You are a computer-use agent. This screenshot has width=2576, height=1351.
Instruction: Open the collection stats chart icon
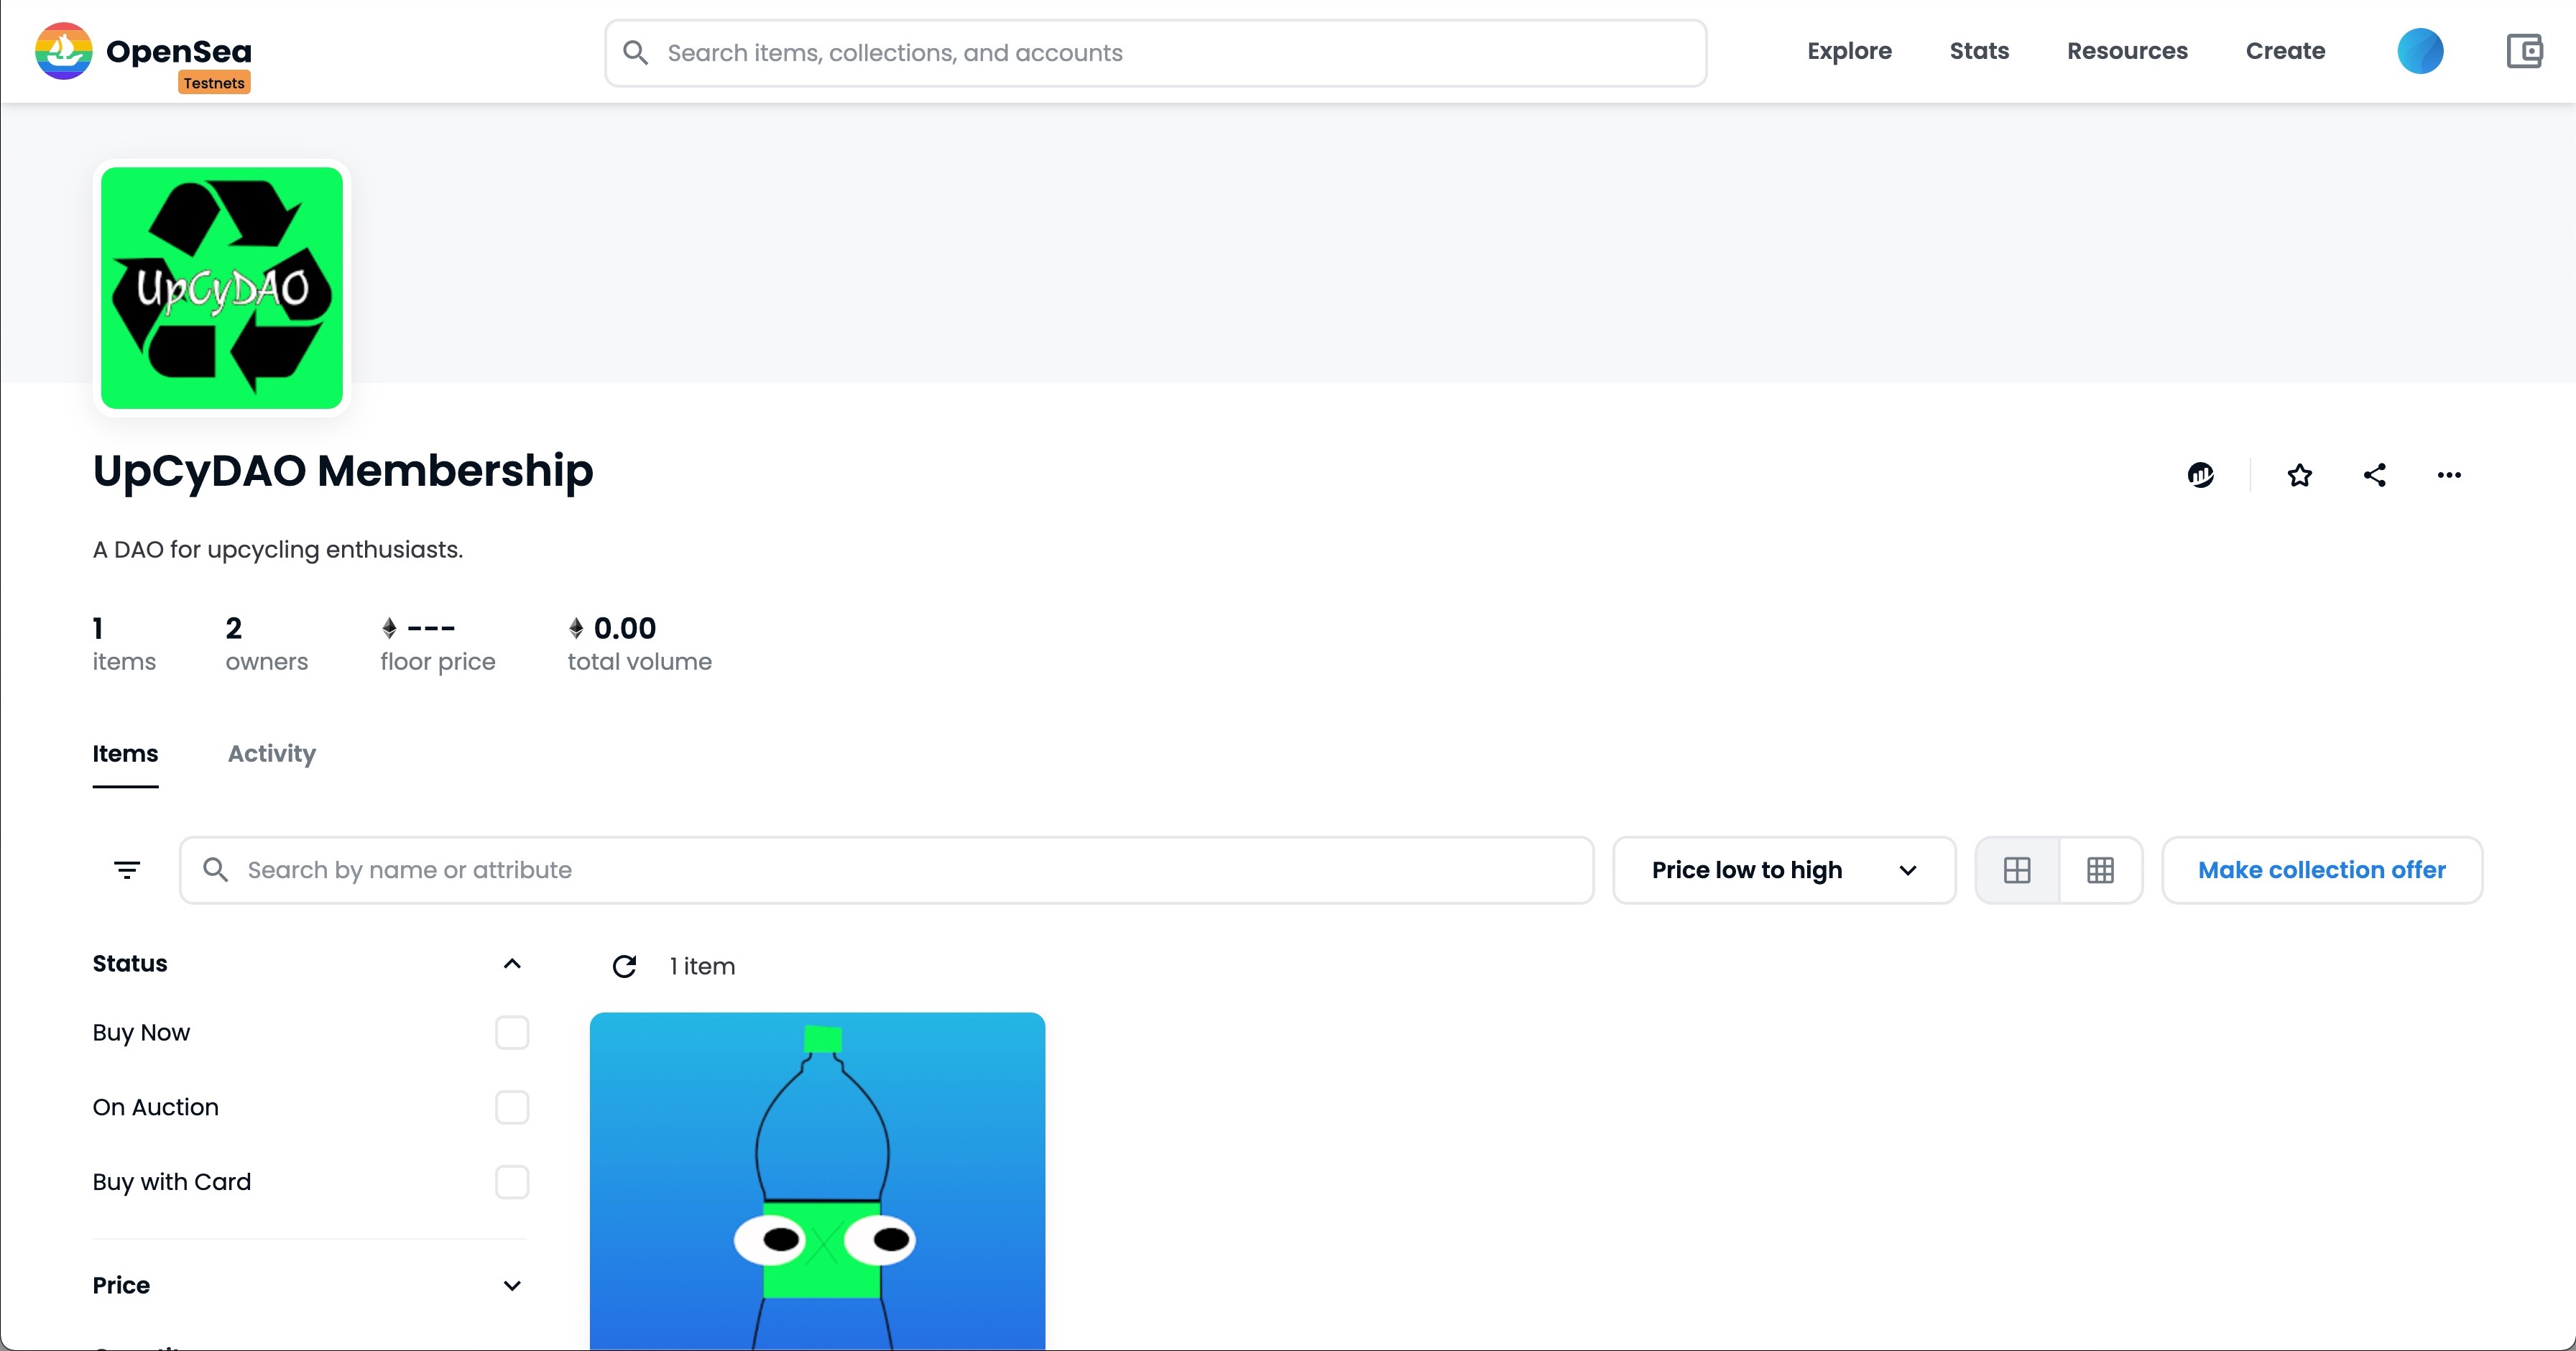tap(2200, 475)
